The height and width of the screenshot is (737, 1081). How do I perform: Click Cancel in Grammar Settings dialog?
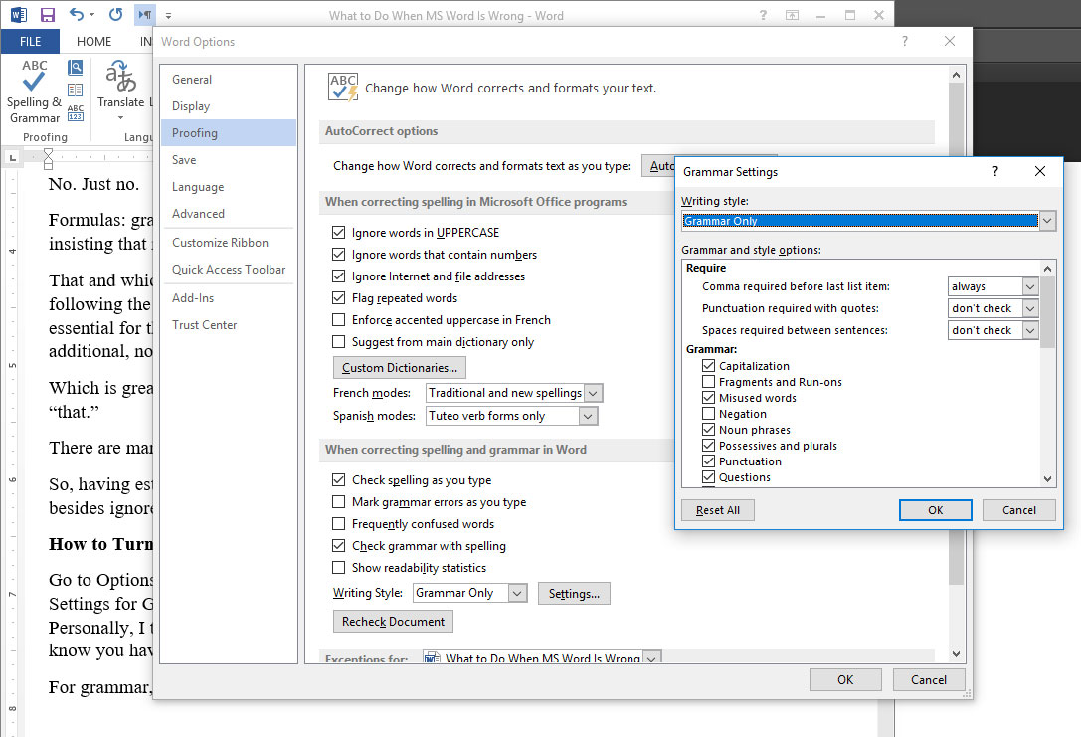pyautogui.click(x=1019, y=510)
